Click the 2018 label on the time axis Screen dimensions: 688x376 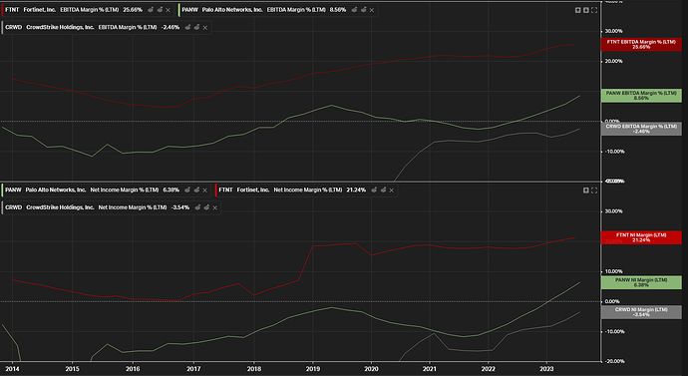(x=253, y=369)
